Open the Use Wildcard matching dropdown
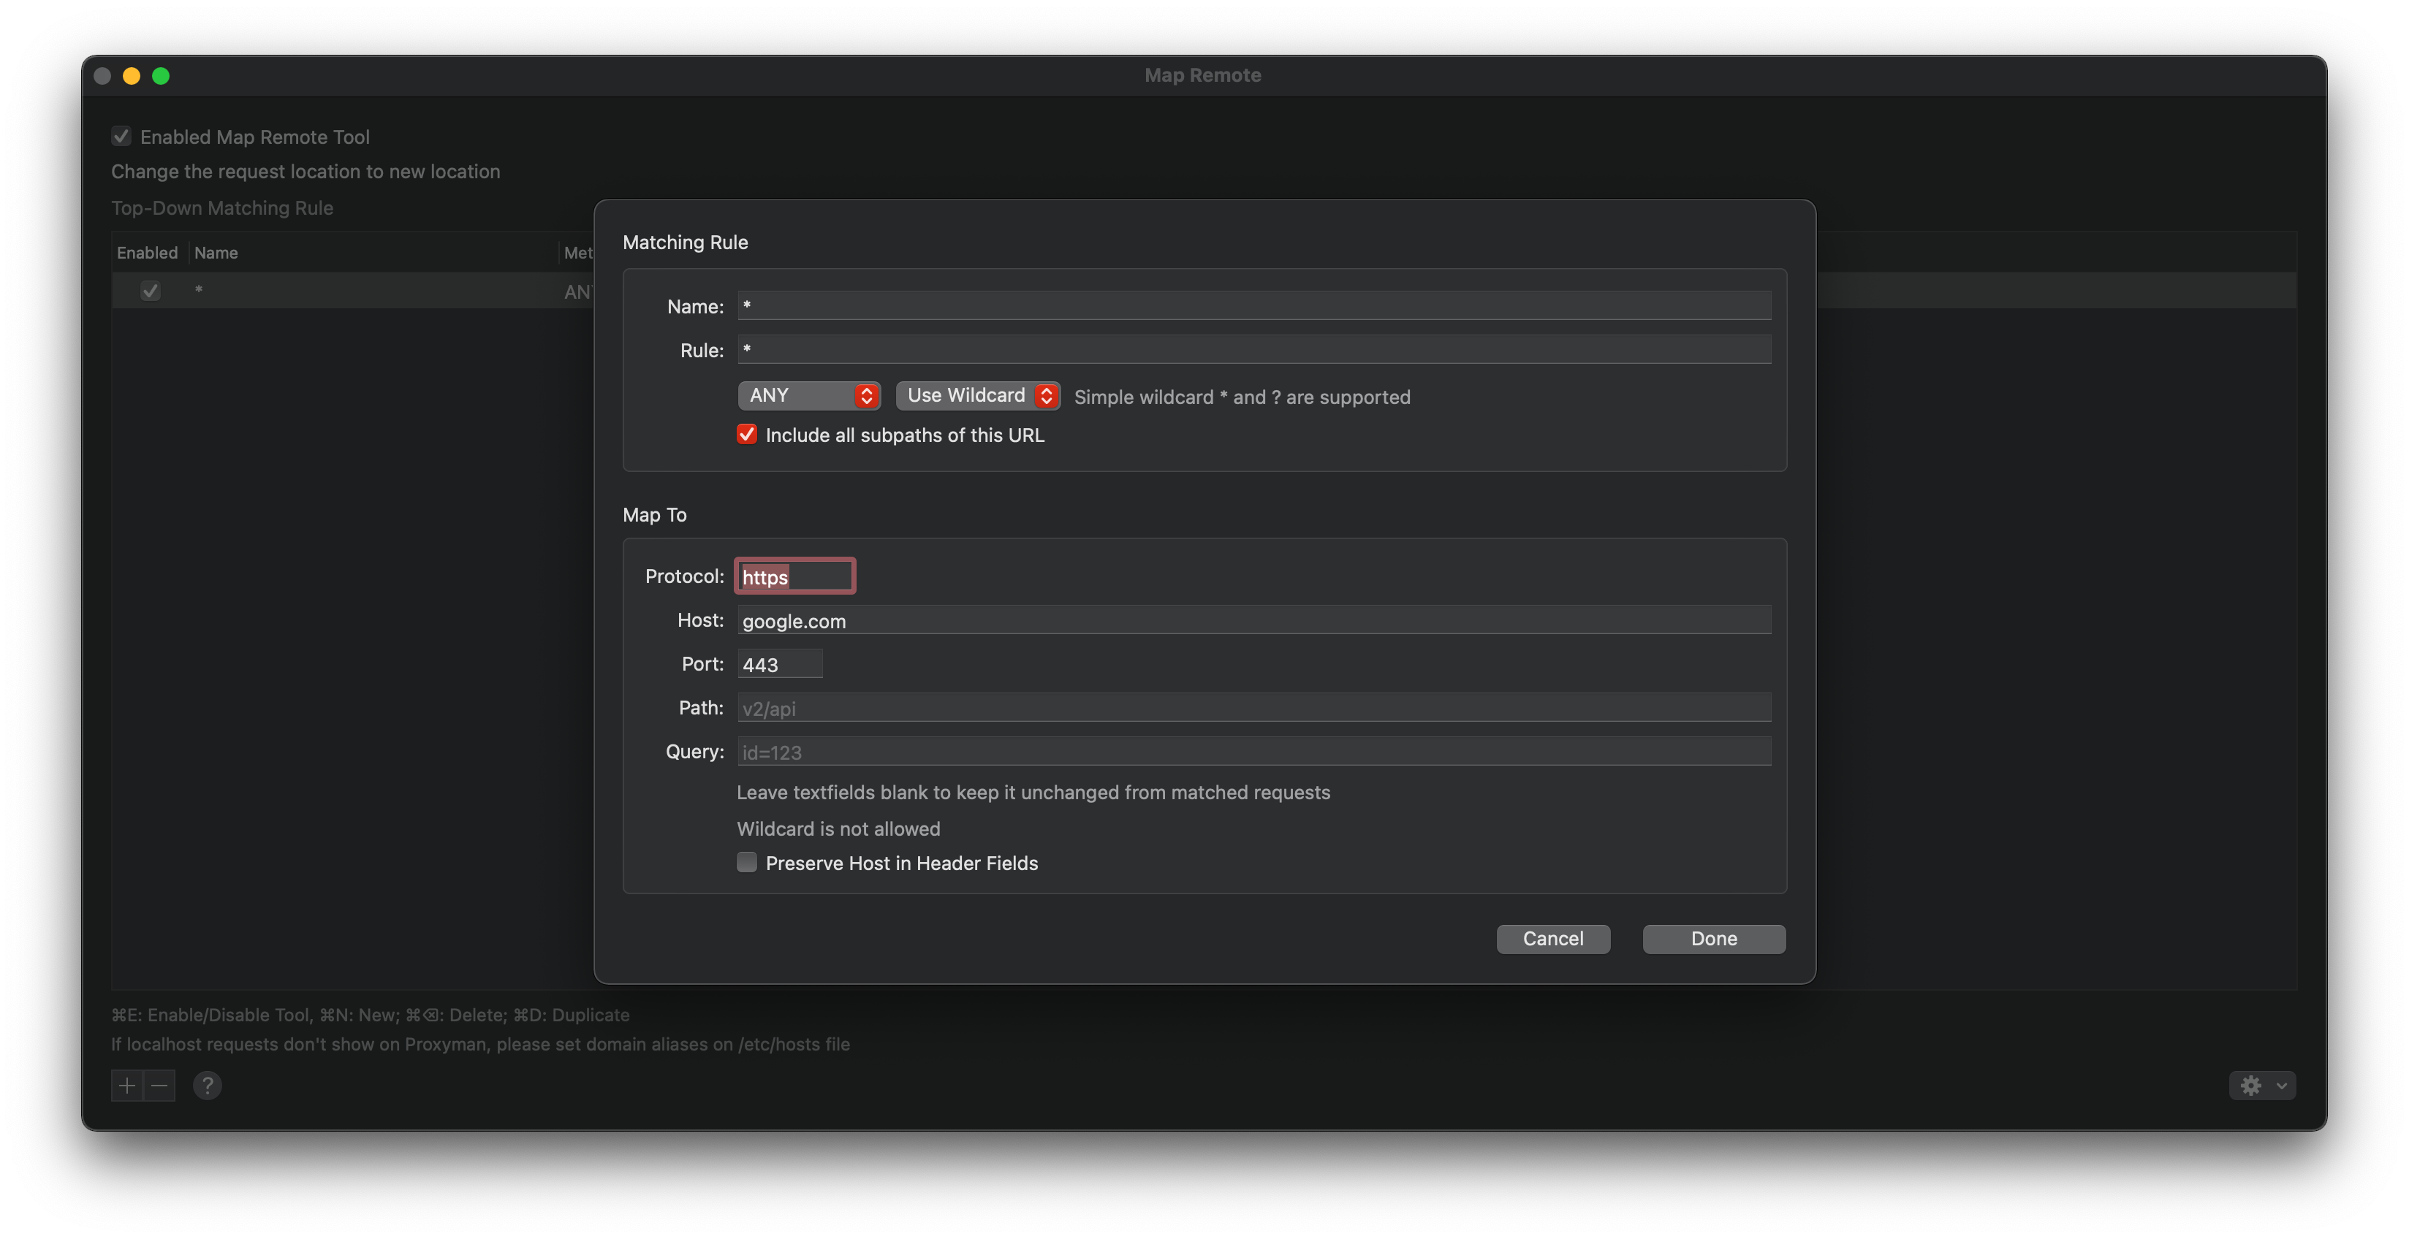Viewport: 2409px width, 1239px height. tap(968, 395)
